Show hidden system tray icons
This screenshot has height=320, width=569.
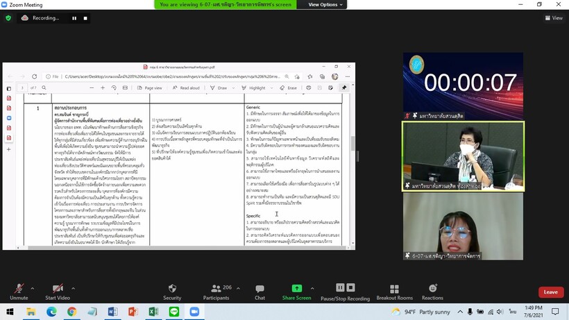coord(460,312)
